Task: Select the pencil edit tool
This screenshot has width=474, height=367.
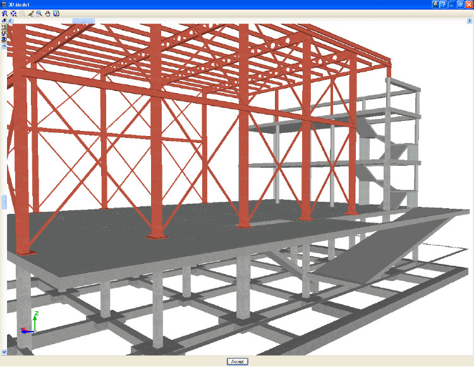Action: (30, 13)
